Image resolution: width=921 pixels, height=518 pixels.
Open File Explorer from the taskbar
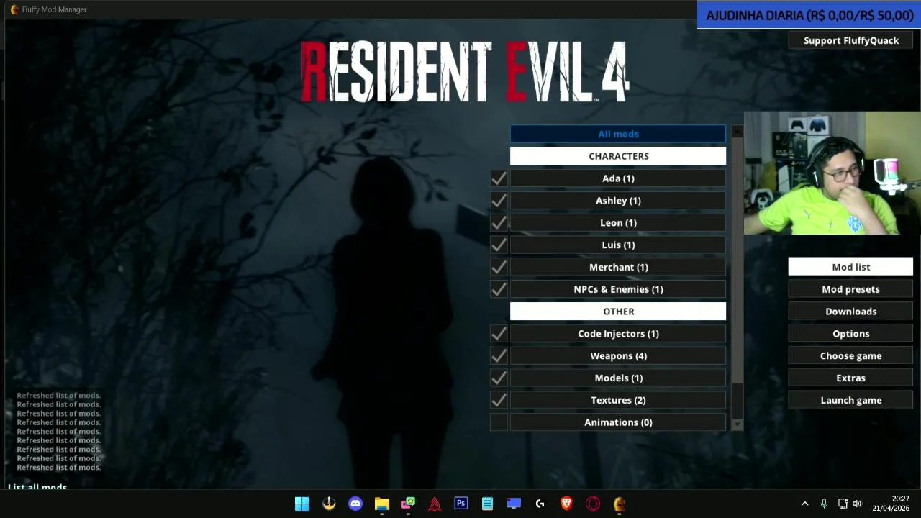382,504
